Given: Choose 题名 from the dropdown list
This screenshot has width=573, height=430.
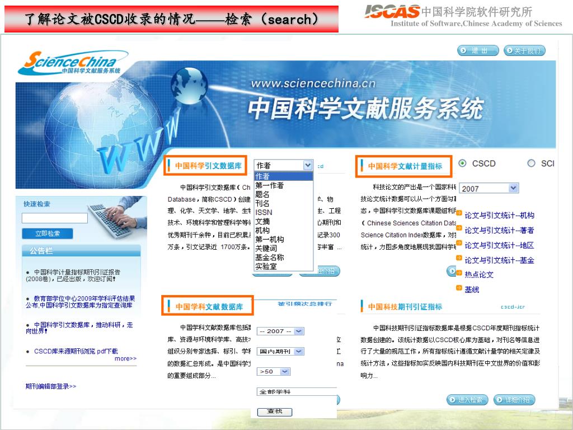Looking at the screenshot, I should click(262, 194).
